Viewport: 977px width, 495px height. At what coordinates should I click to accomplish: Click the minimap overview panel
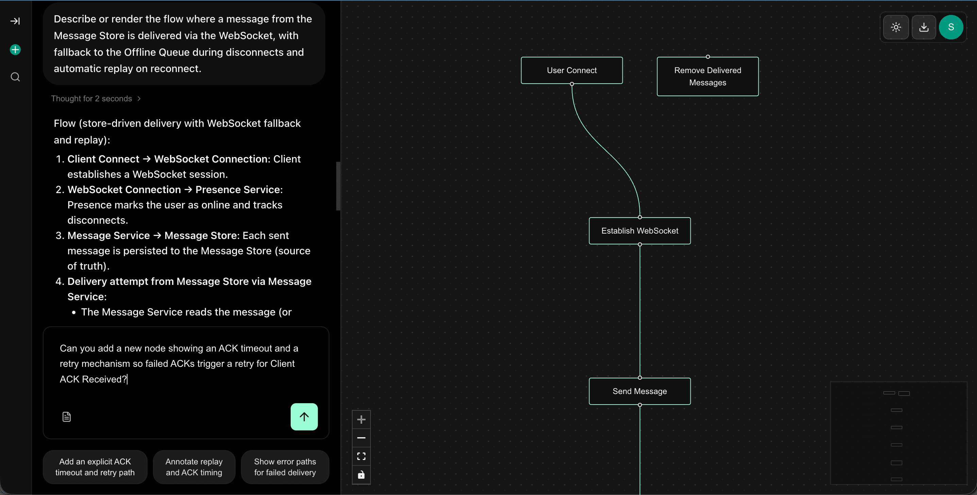(x=898, y=433)
